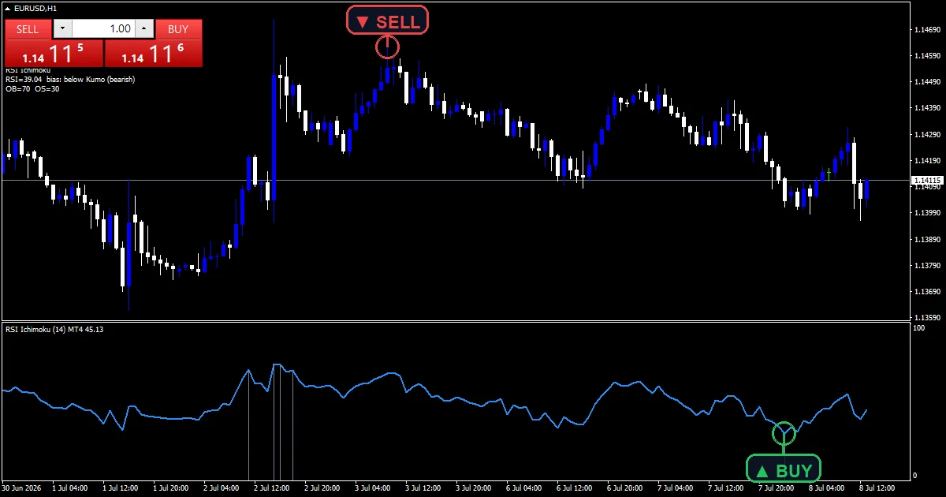Image resolution: width=946 pixels, height=497 pixels.
Task: Click the 'RSI=39.04 bias: below Kumo (bearish)' label
Action: [70, 79]
